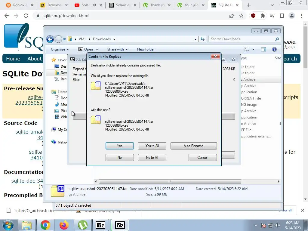
Task: Mute the Solar YouTube tab audio icon
Action: [94, 5]
